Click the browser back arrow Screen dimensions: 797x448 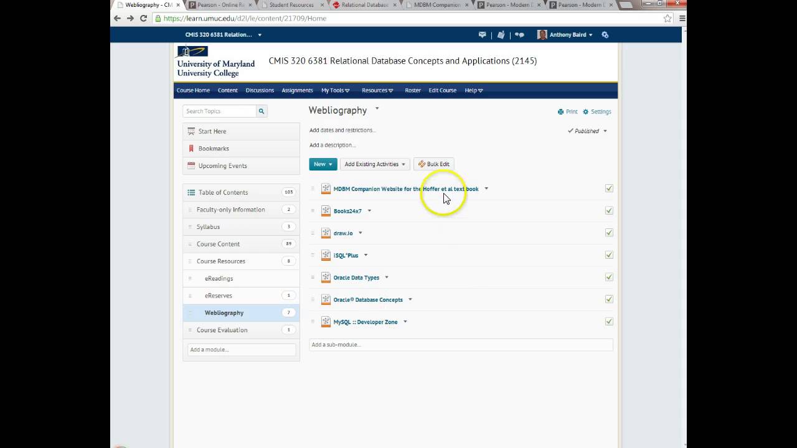(x=117, y=19)
